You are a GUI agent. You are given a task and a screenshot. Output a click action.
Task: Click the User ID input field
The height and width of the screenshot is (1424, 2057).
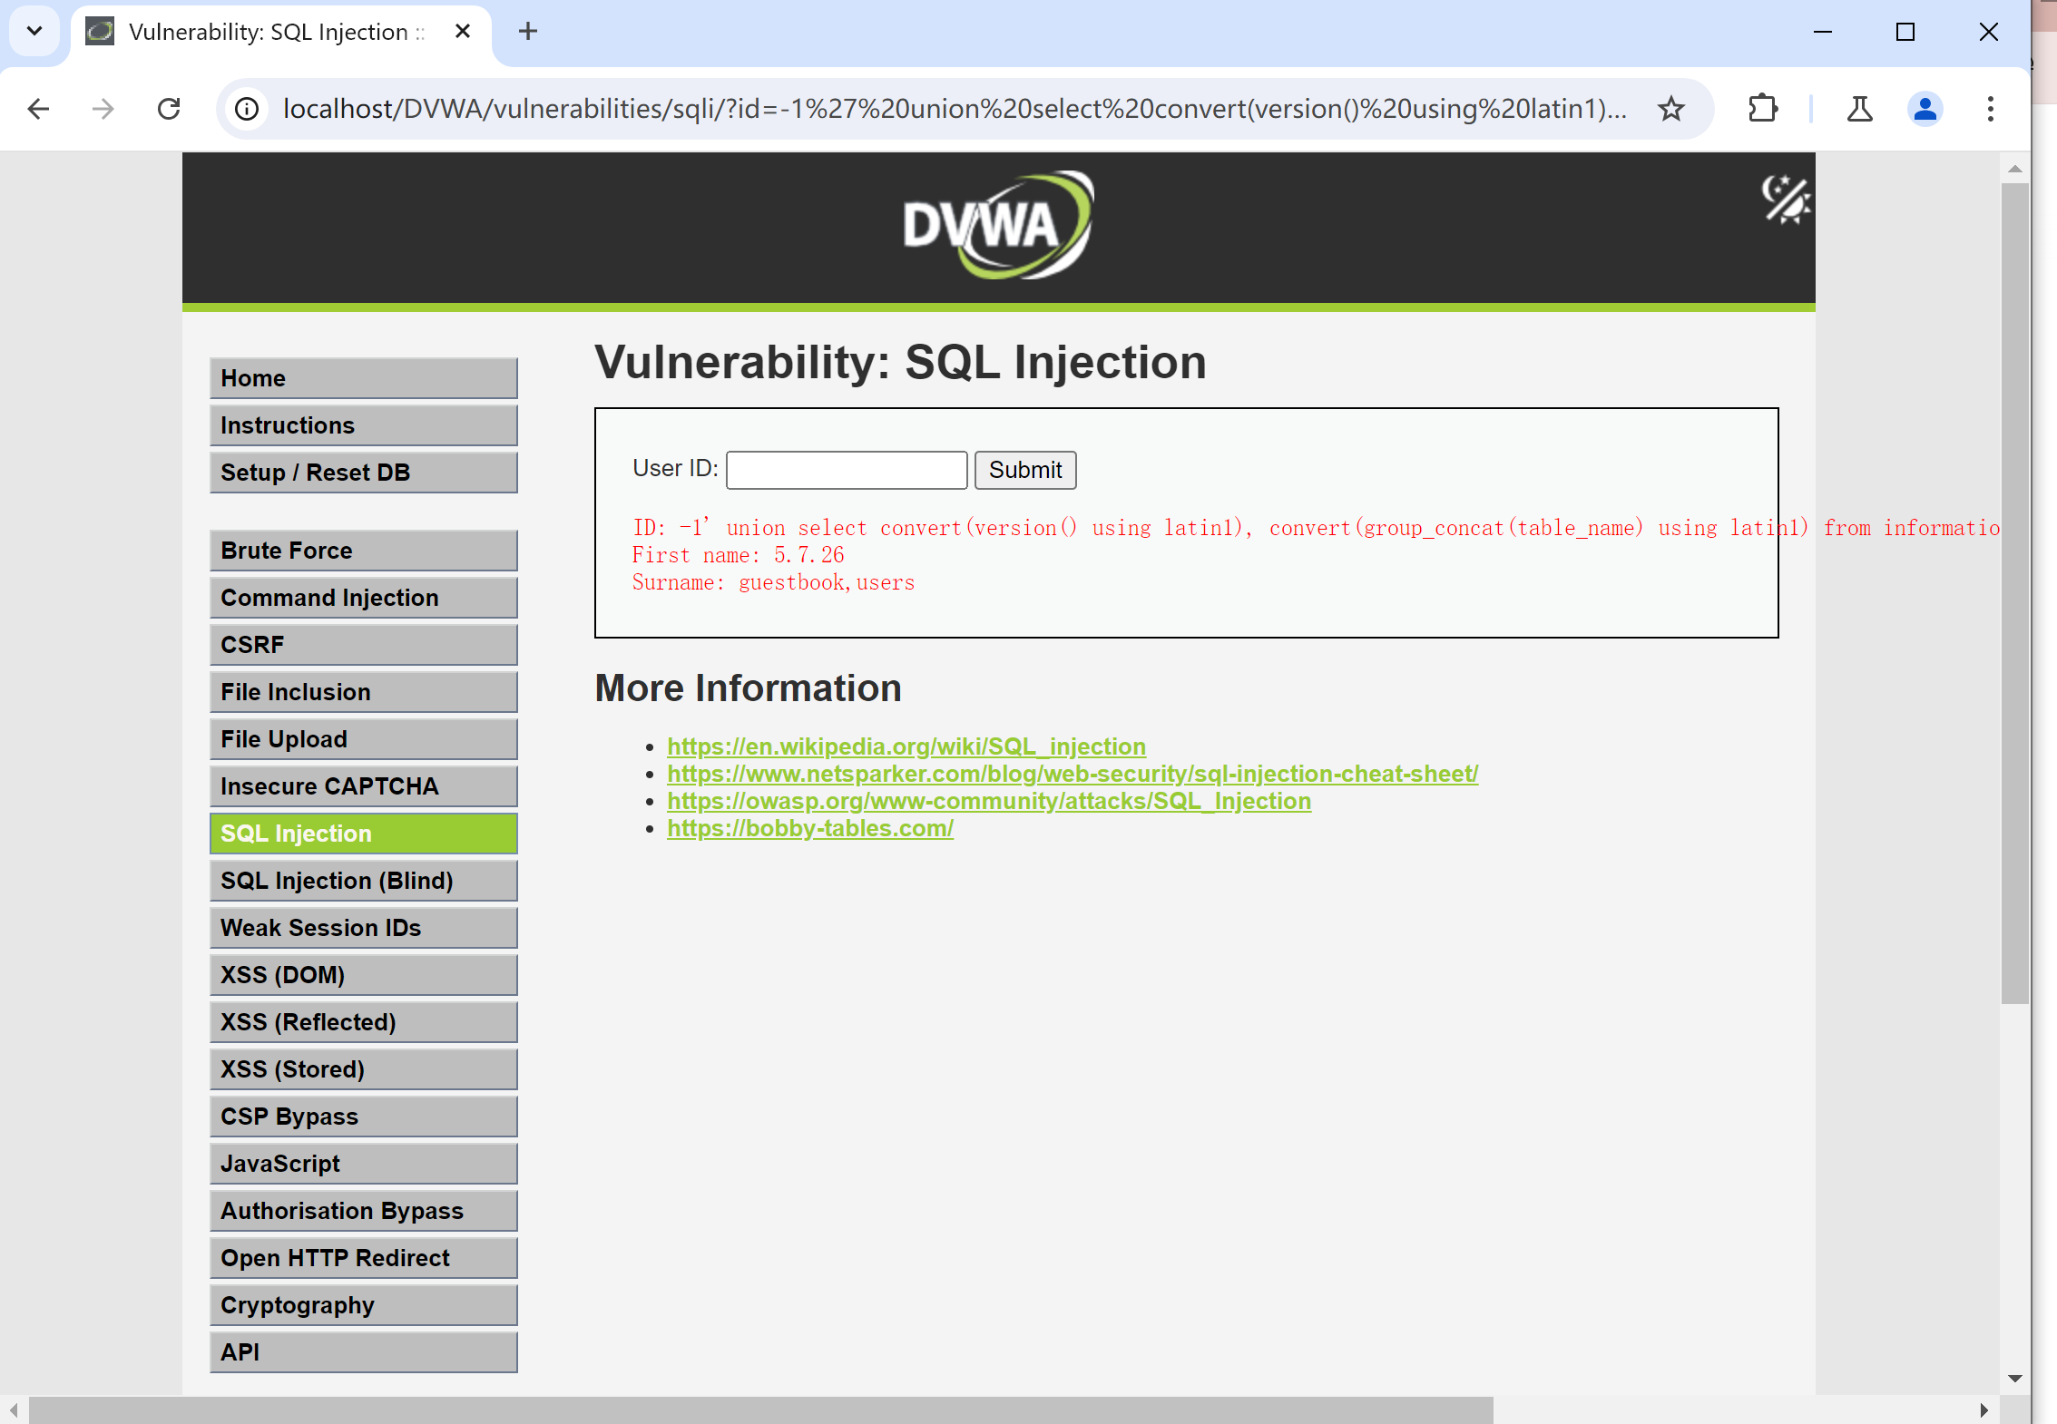[846, 470]
